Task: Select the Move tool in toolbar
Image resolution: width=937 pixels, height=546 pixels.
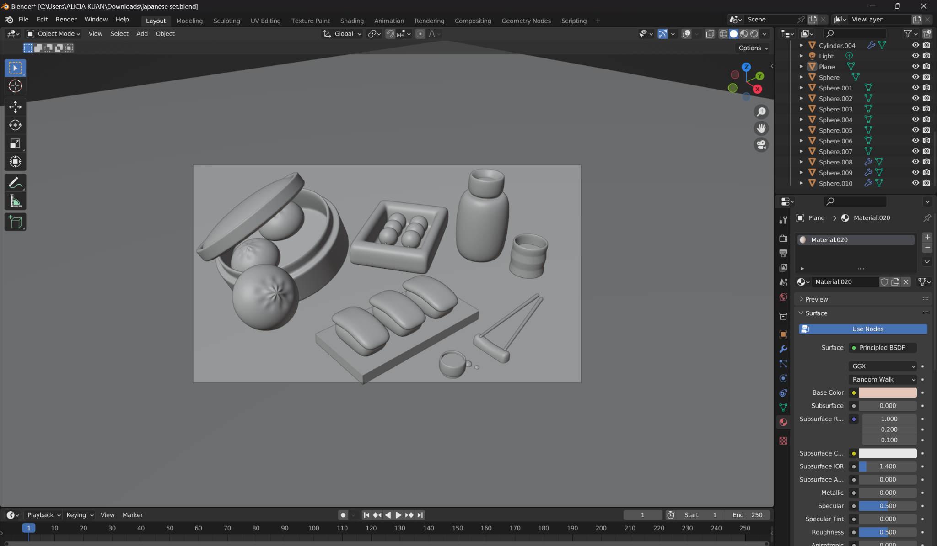Action: pos(15,107)
